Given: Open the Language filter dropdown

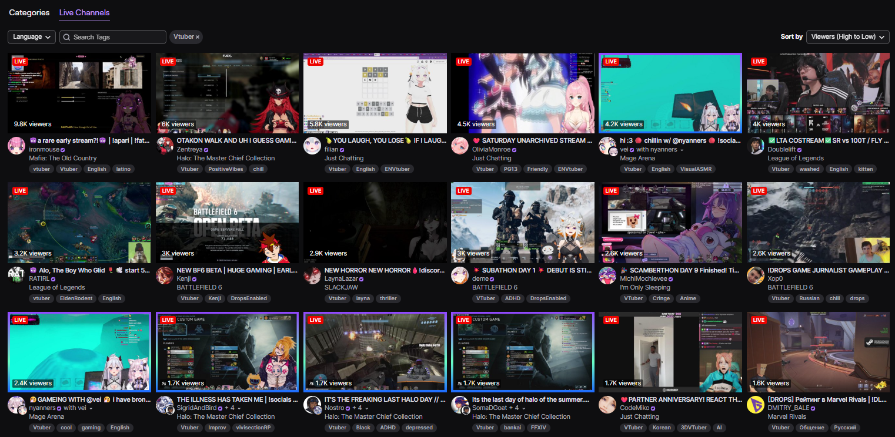Looking at the screenshot, I should (x=32, y=37).
